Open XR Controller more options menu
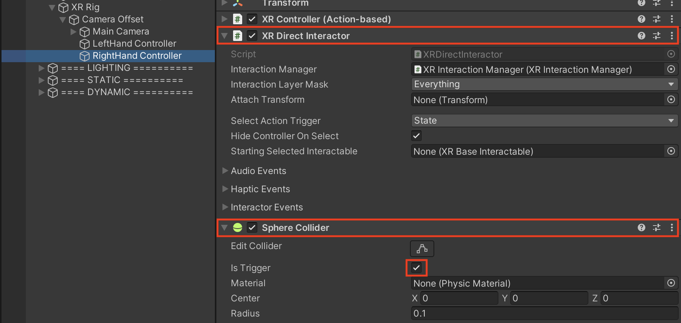 672,19
